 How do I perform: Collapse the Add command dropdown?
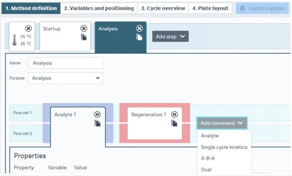tap(222, 123)
